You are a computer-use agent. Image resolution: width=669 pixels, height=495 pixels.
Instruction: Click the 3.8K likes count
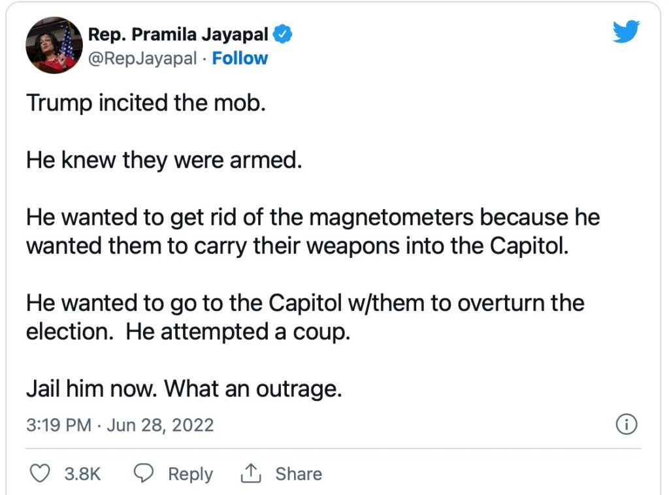pos(82,474)
